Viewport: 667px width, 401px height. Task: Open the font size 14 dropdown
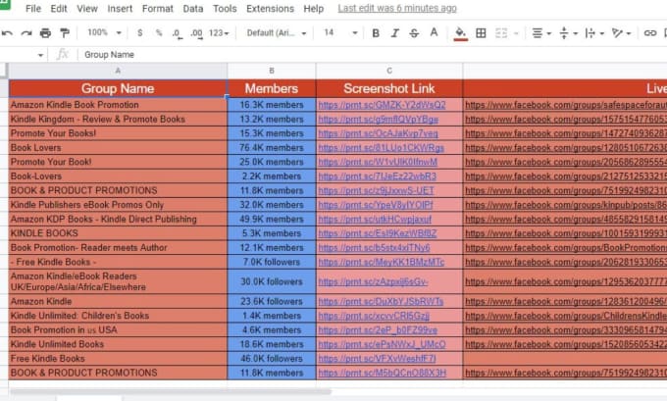(x=340, y=32)
